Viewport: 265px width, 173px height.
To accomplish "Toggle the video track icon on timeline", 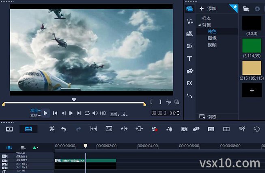I will pyautogui.click(x=4, y=156).
